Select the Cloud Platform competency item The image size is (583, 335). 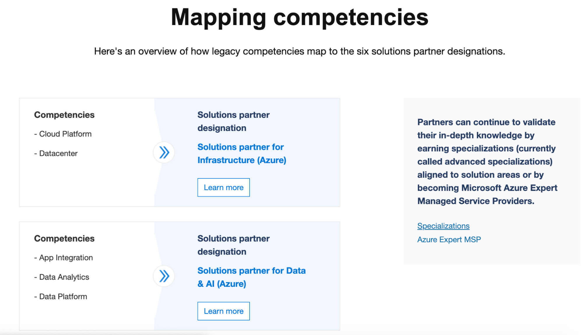pos(63,134)
